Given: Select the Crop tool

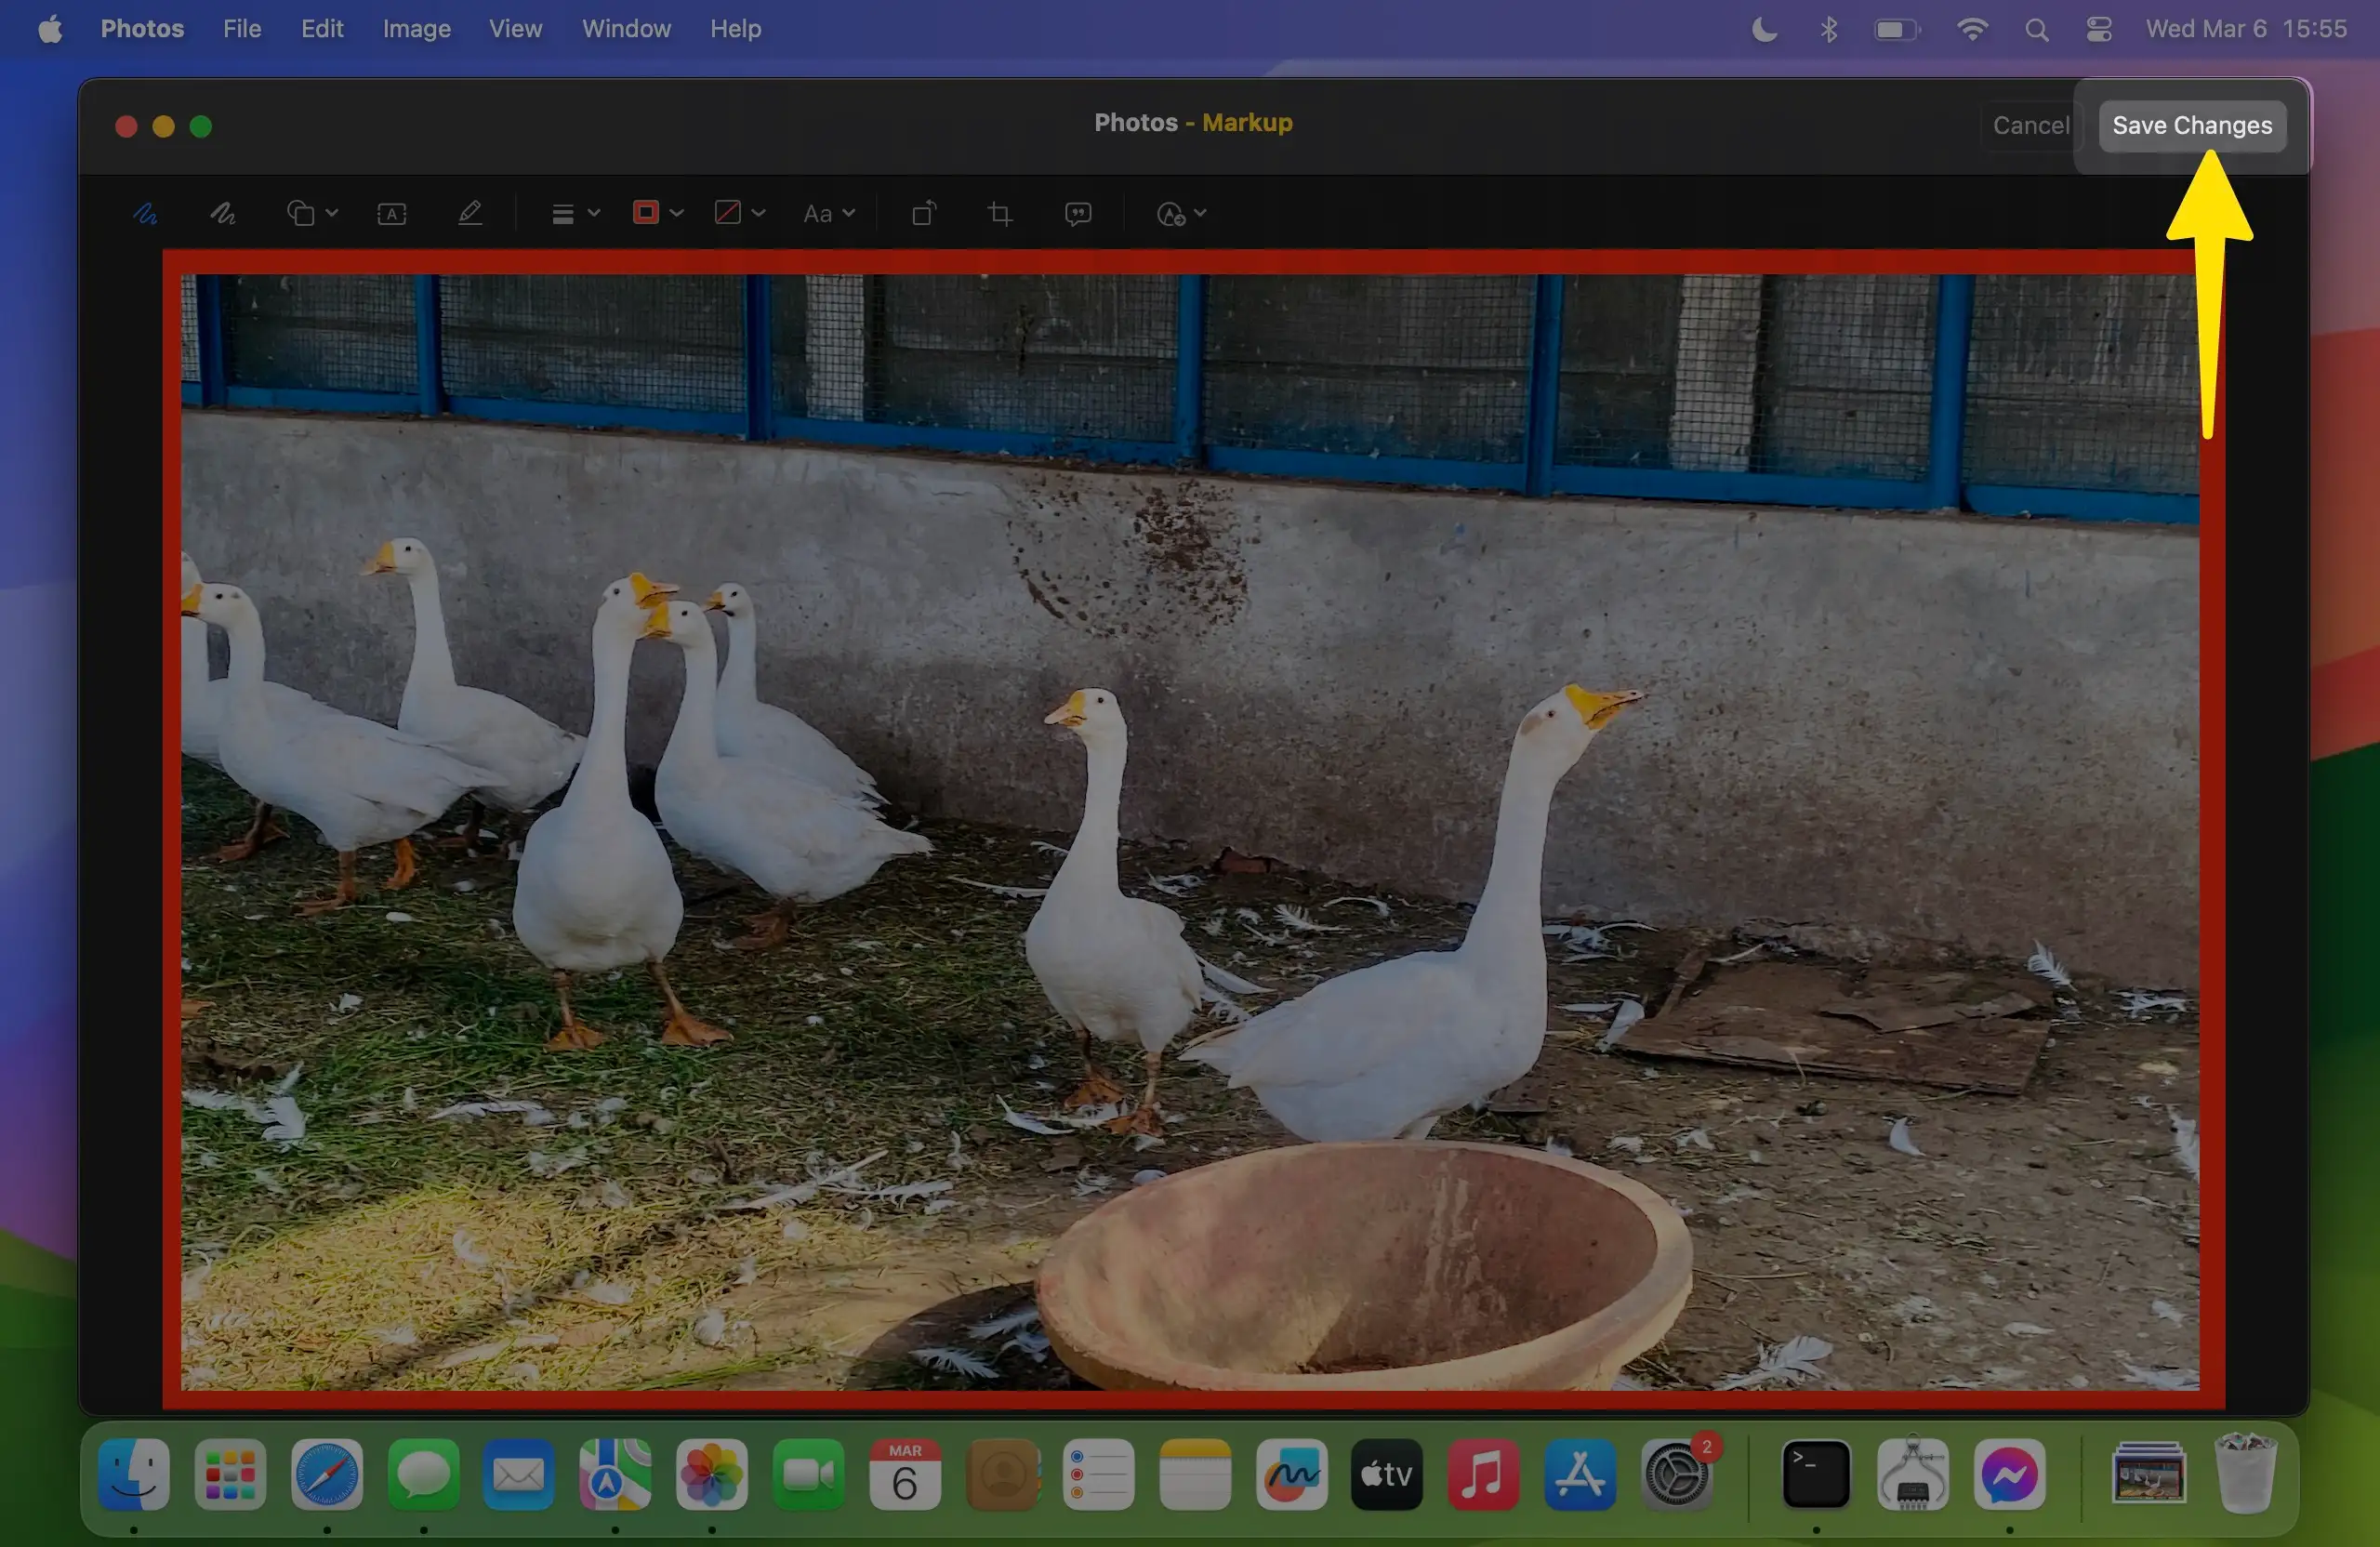Looking at the screenshot, I should tap(1000, 213).
